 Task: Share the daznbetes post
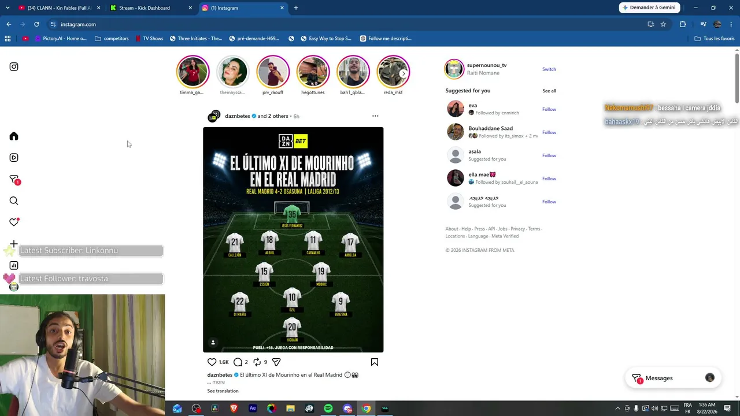[276, 362]
